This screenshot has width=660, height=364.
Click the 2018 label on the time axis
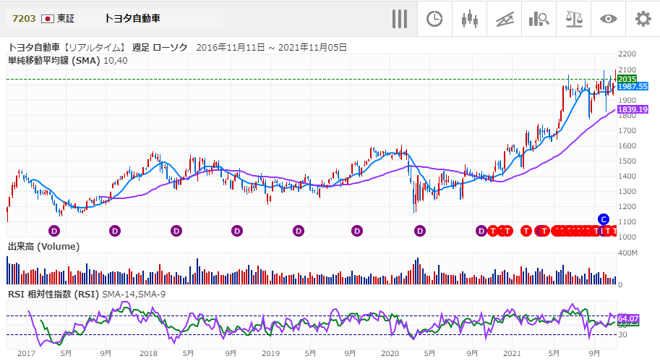tap(148, 353)
